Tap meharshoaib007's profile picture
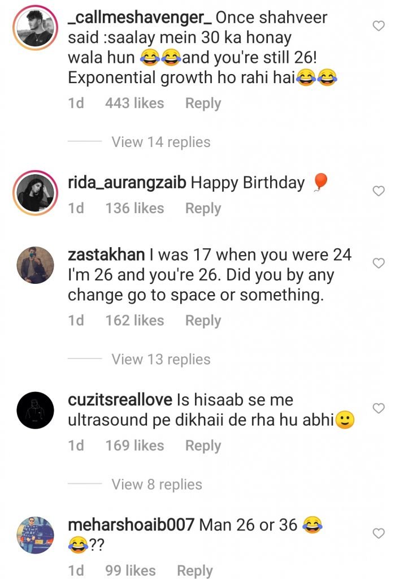 point(33,535)
